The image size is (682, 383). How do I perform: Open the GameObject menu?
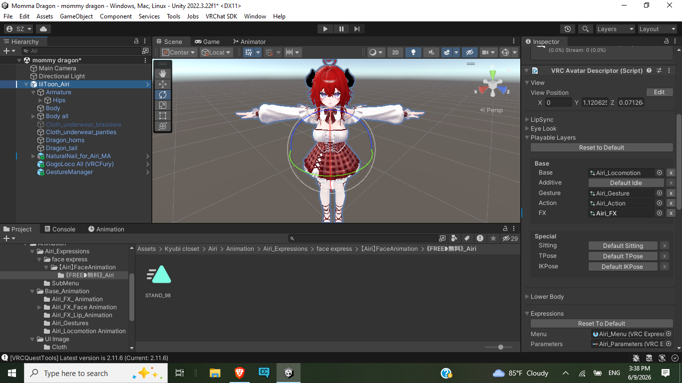point(76,16)
